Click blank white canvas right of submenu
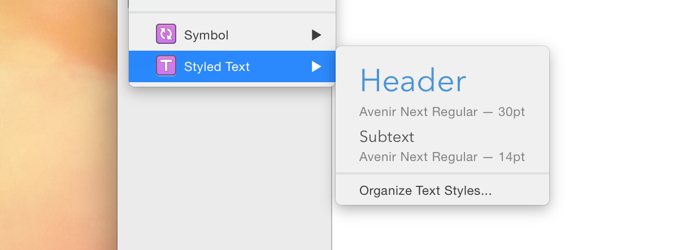This screenshot has height=250, width=678. (x=610, y=124)
